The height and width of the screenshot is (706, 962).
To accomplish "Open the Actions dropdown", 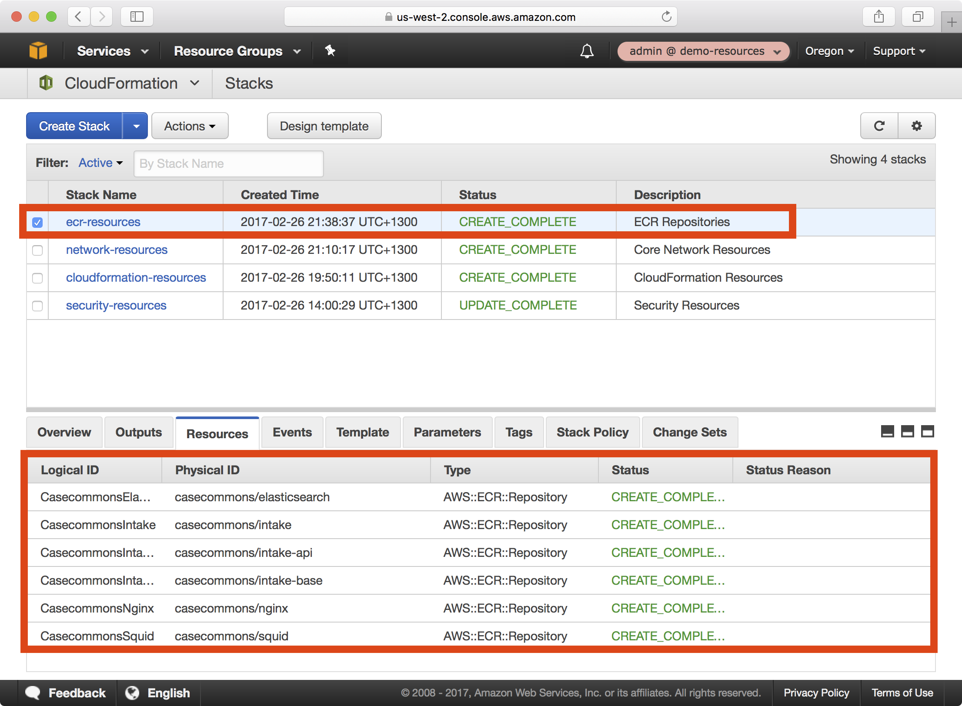I will [190, 126].
